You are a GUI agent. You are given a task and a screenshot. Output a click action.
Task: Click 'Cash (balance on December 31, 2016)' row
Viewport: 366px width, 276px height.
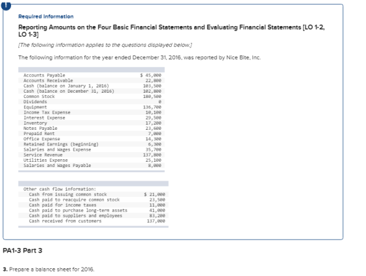(x=91, y=91)
